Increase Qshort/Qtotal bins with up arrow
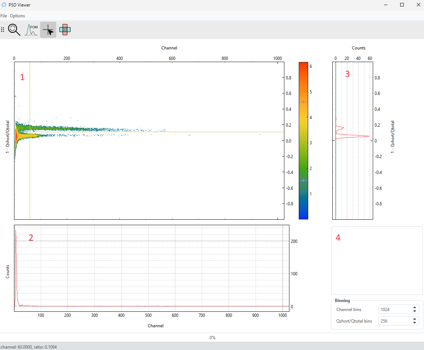 point(415,319)
